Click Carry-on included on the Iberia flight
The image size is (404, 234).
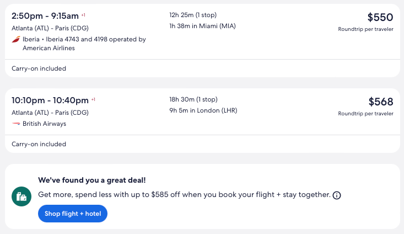39,68
